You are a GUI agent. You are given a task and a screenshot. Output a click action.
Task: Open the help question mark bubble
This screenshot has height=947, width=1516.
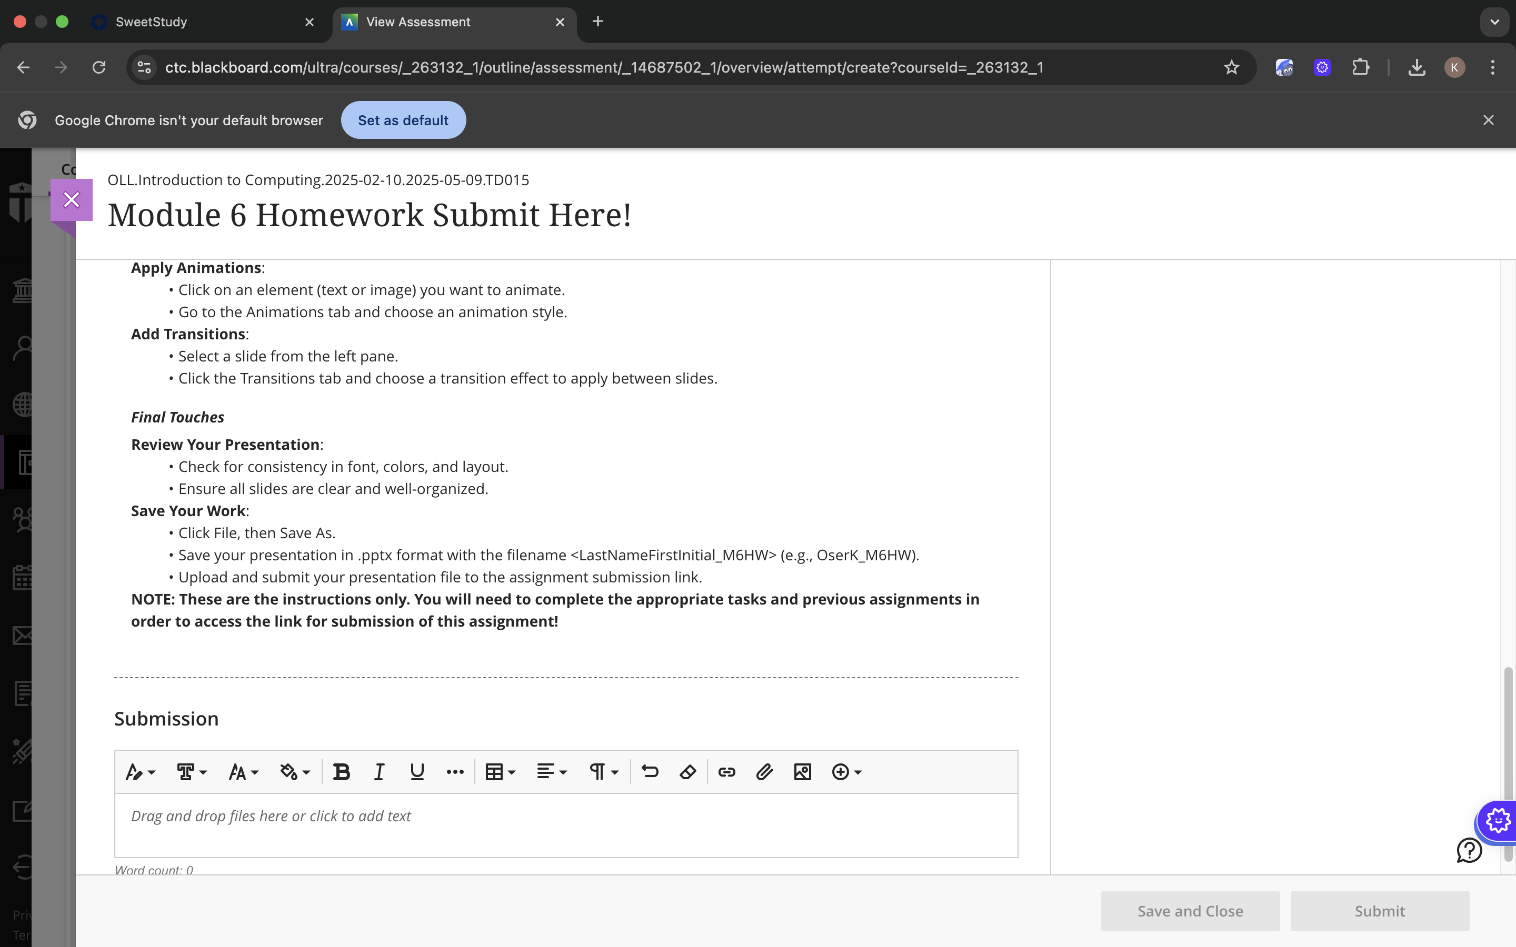(x=1469, y=851)
